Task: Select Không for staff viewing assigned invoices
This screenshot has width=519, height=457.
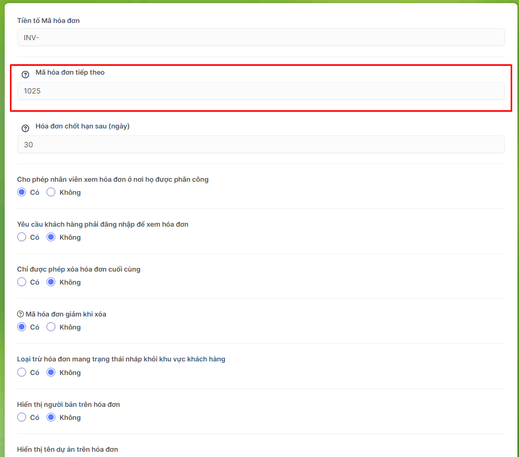Action: pos(51,192)
